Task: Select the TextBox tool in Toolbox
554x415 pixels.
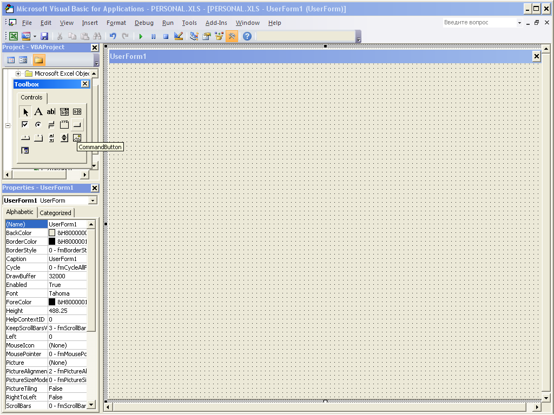Action: pos(51,112)
